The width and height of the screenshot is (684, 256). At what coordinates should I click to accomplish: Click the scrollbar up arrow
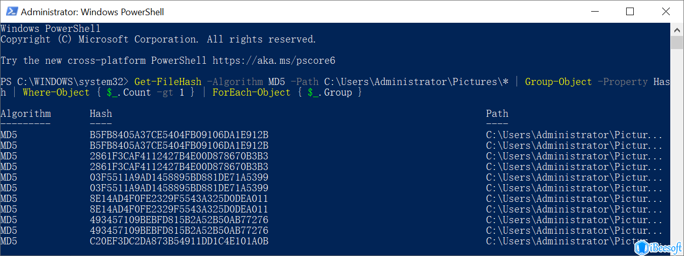click(677, 29)
